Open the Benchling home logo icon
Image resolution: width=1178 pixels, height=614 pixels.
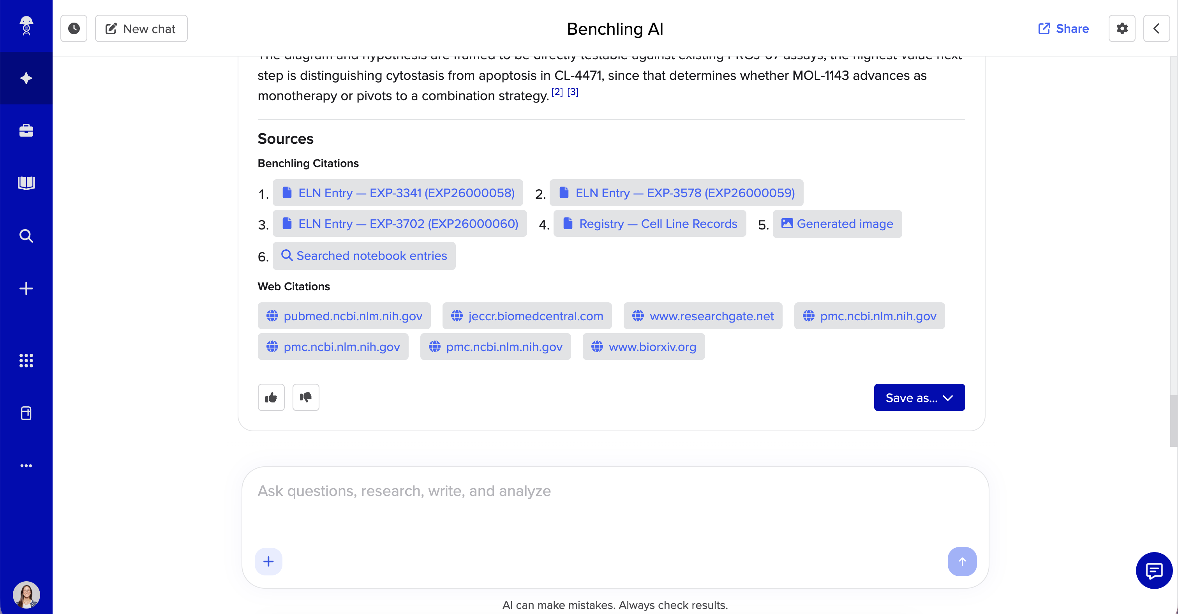click(26, 26)
